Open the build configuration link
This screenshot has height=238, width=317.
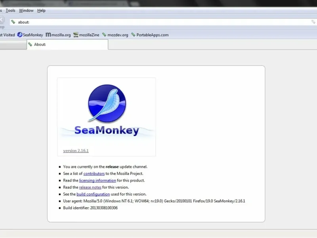pyautogui.click(x=93, y=194)
